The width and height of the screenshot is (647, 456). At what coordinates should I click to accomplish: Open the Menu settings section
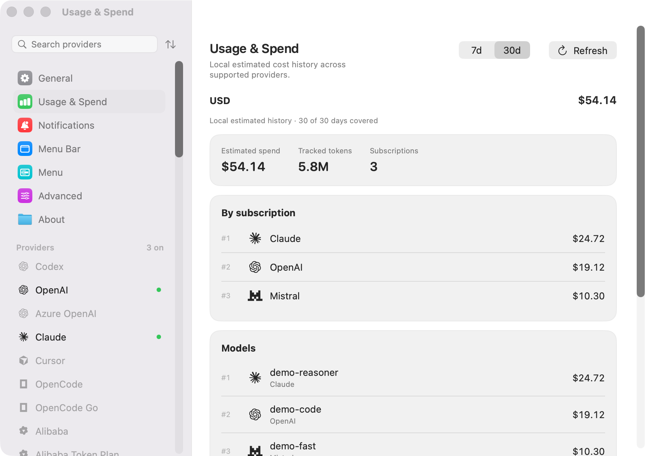(x=89, y=172)
